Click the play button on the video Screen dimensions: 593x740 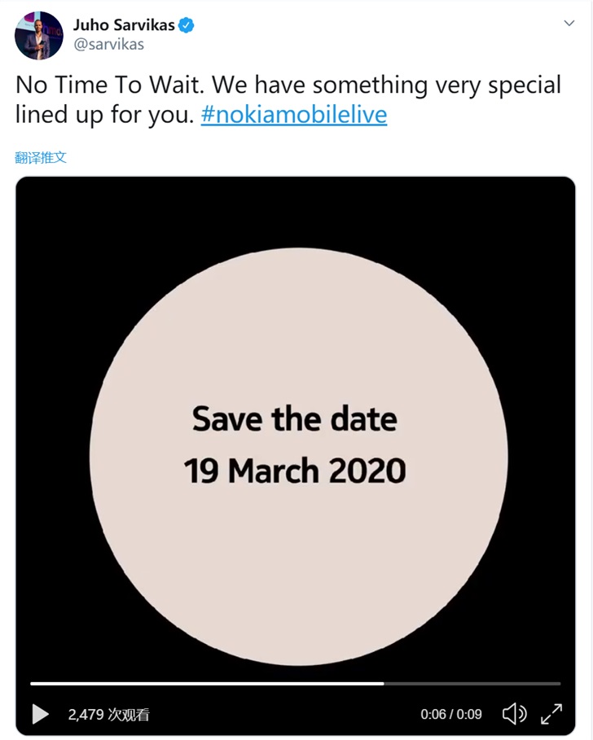point(40,714)
